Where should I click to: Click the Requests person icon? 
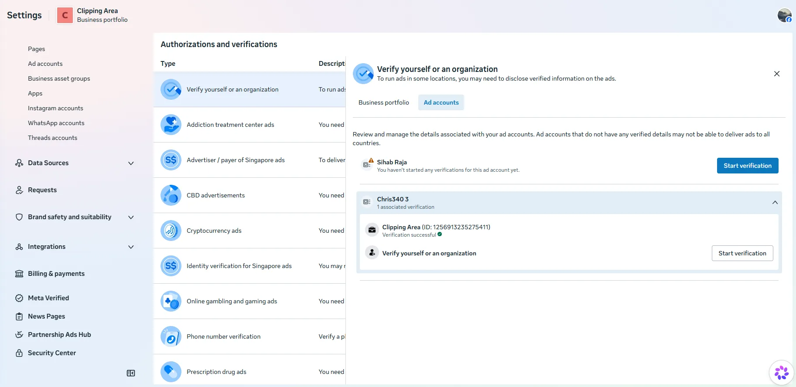tap(19, 190)
